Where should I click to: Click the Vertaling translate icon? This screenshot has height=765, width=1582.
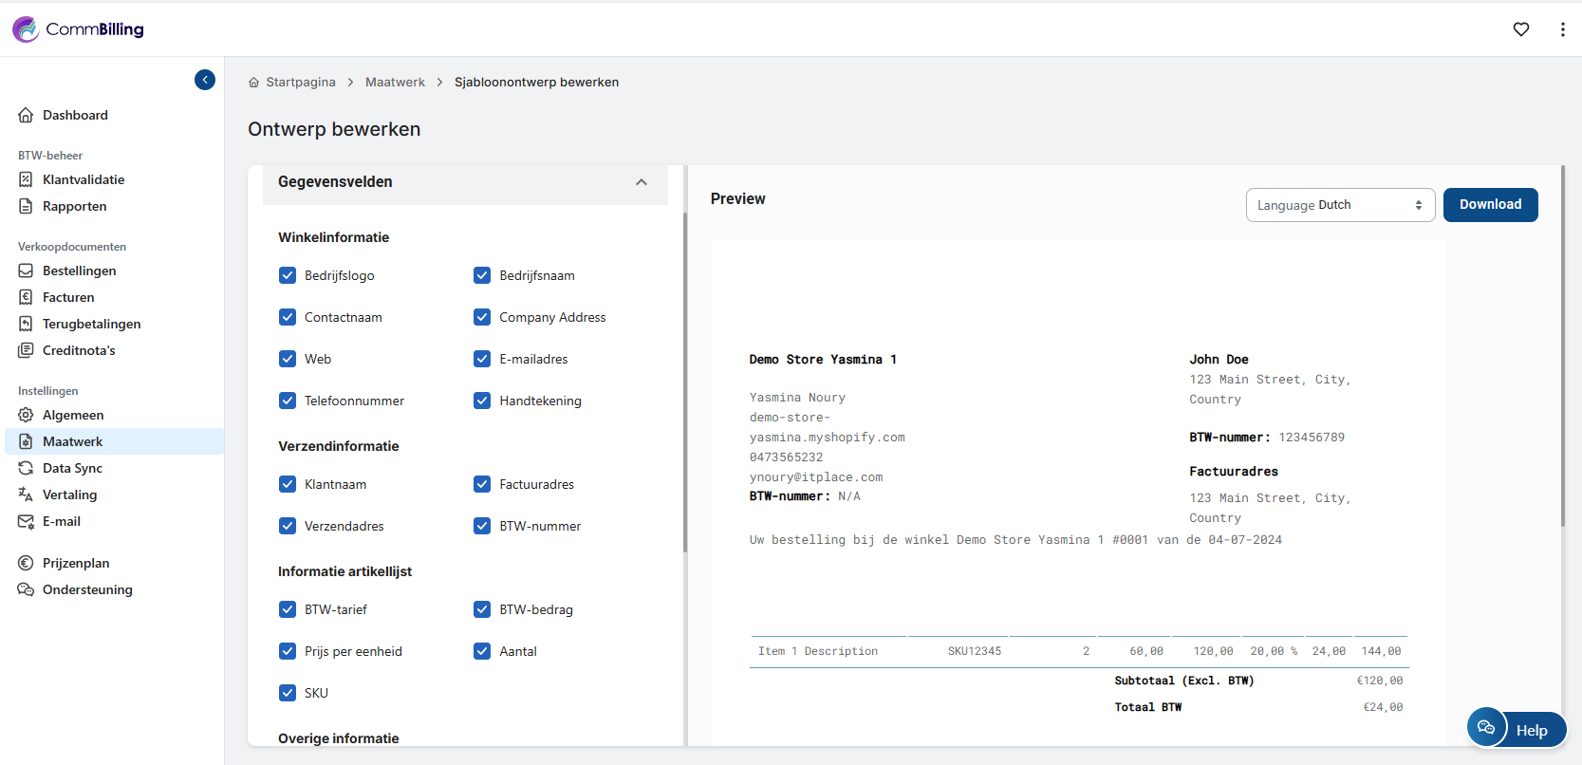click(26, 494)
